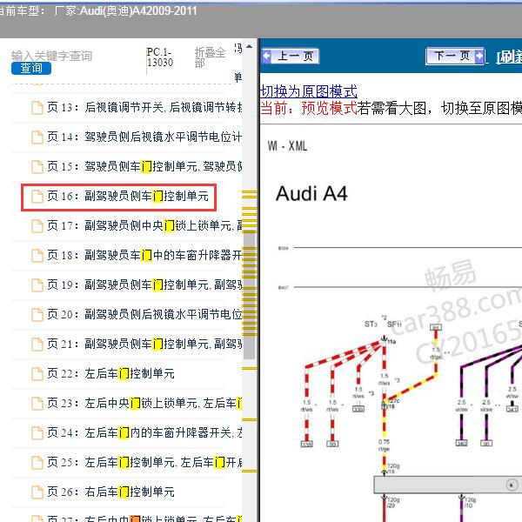The image size is (522, 522).
Task: Open page 21 副驾驶员侧车门控制单元 entry
Action: (144, 344)
